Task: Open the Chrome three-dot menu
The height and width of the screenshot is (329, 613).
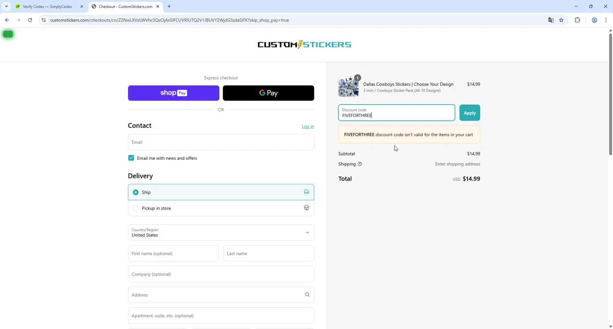Action: click(x=606, y=20)
